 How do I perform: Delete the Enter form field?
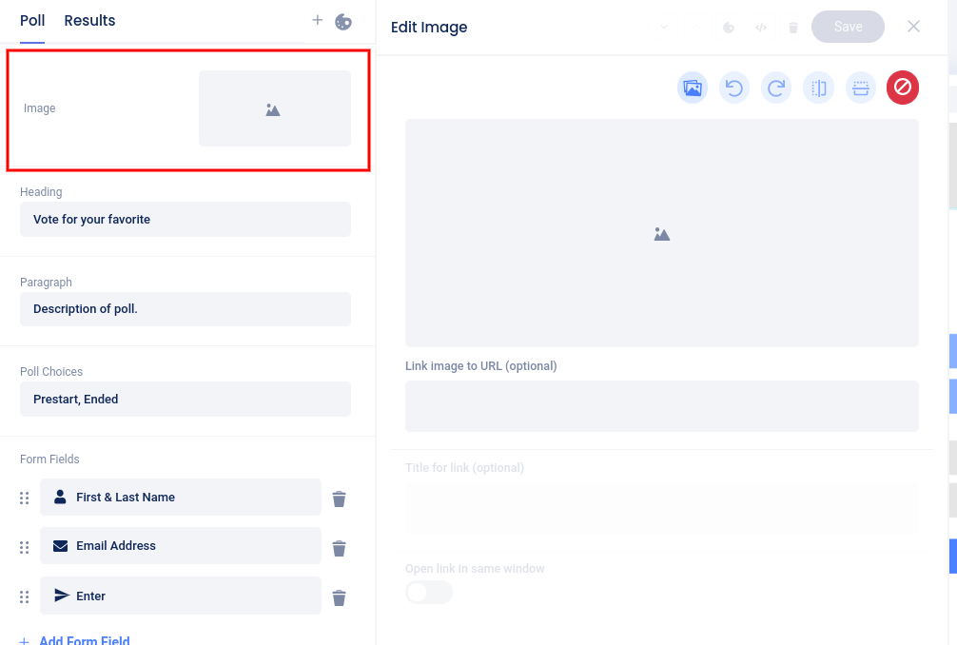coord(339,597)
